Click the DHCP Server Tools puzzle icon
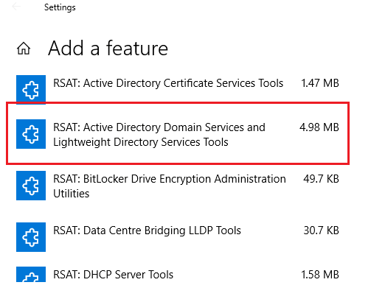371x299 pixels. [x=31, y=274]
